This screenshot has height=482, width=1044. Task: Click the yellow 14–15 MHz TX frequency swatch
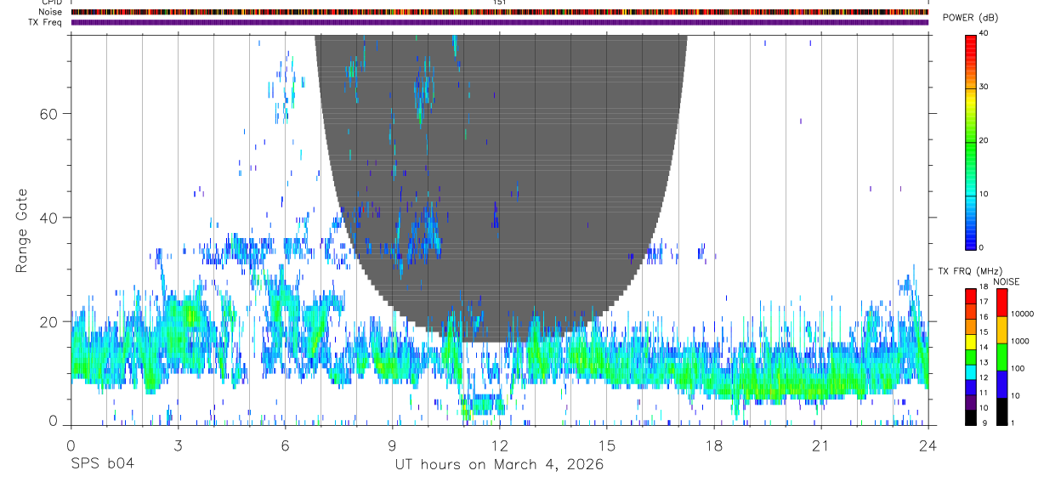[x=971, y=342]
